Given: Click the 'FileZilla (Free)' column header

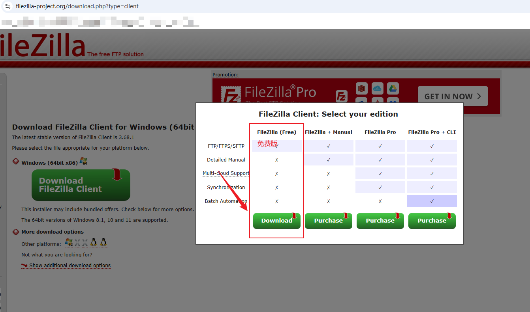Looking at the screenshot, I should point(276,132).
